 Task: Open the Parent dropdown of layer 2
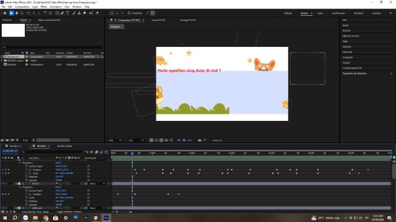(x=97, y=184)
